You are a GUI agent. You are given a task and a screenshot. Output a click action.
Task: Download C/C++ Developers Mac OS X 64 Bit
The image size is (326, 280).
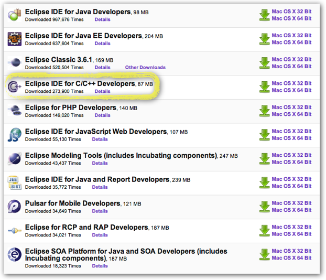(291, 90)
